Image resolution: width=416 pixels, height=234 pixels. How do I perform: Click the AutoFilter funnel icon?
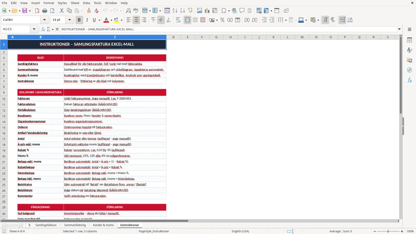(x=190, y=11)
